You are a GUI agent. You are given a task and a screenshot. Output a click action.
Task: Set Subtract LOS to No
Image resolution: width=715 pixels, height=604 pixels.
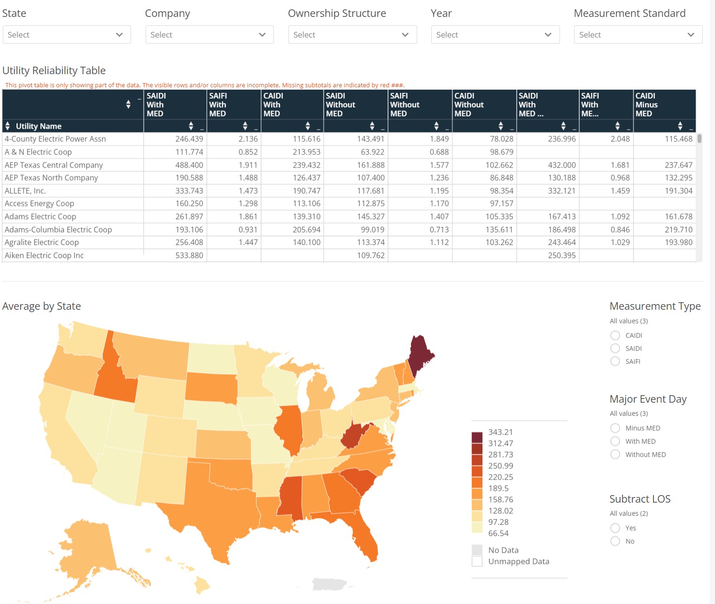[x=615, y=541]
